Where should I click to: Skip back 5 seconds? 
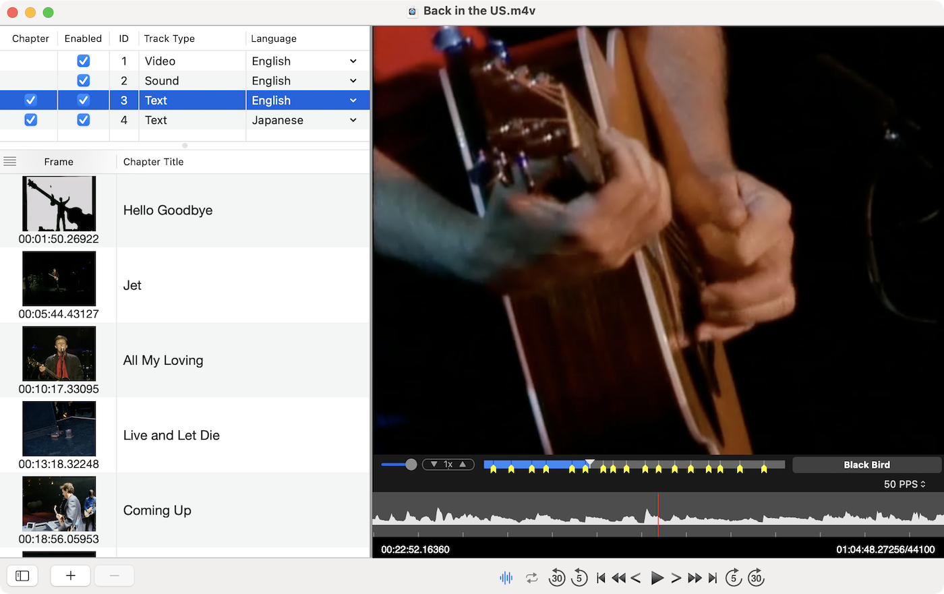click(579, 578)
